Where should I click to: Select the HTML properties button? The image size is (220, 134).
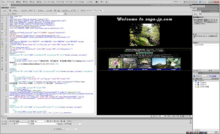[4, 121]
